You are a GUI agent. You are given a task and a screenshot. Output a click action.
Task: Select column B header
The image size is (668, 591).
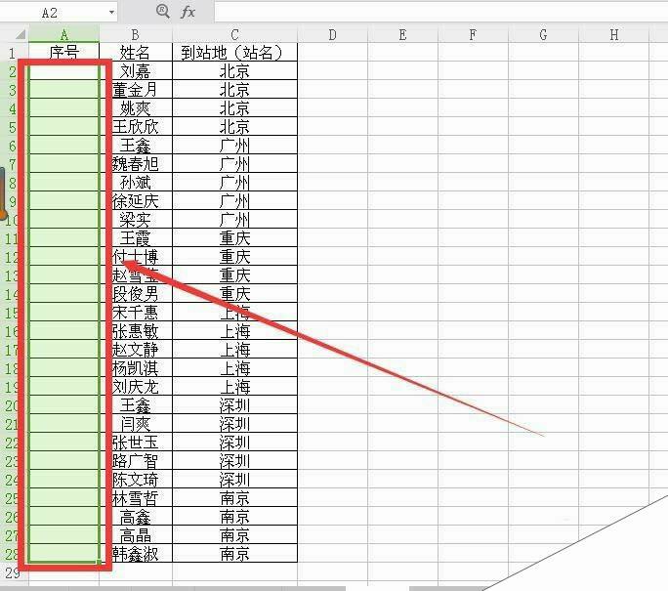[x=136, y=34]
